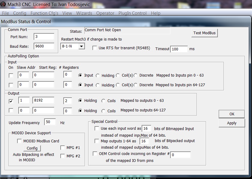Click the Port Num input field

(44, 37)
